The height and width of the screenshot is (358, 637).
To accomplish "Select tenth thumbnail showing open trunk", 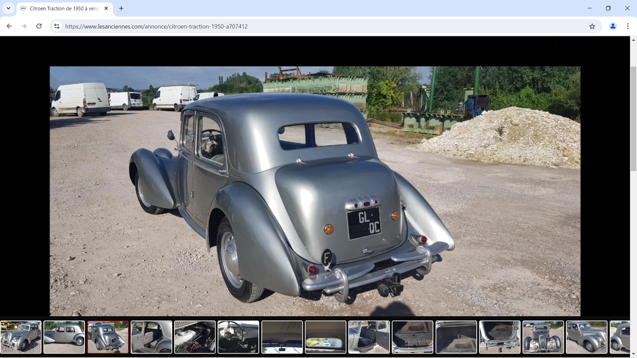I will (x=413, y=337).
